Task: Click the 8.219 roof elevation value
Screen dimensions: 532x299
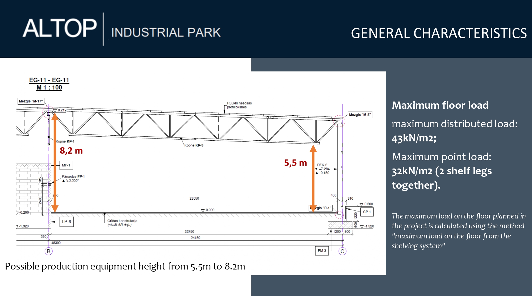Action: (x=62, y=110)
